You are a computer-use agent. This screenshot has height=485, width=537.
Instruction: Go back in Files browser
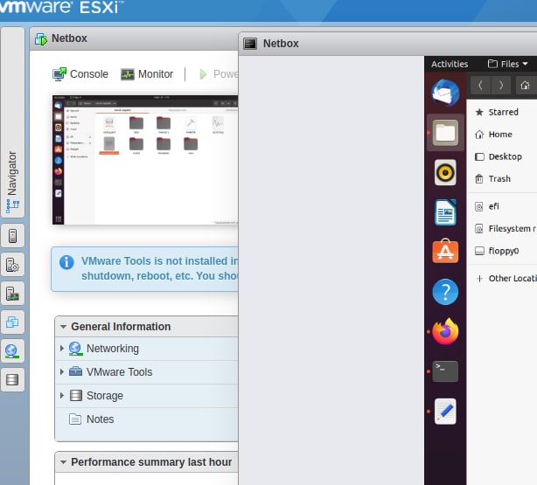point(480,85)
